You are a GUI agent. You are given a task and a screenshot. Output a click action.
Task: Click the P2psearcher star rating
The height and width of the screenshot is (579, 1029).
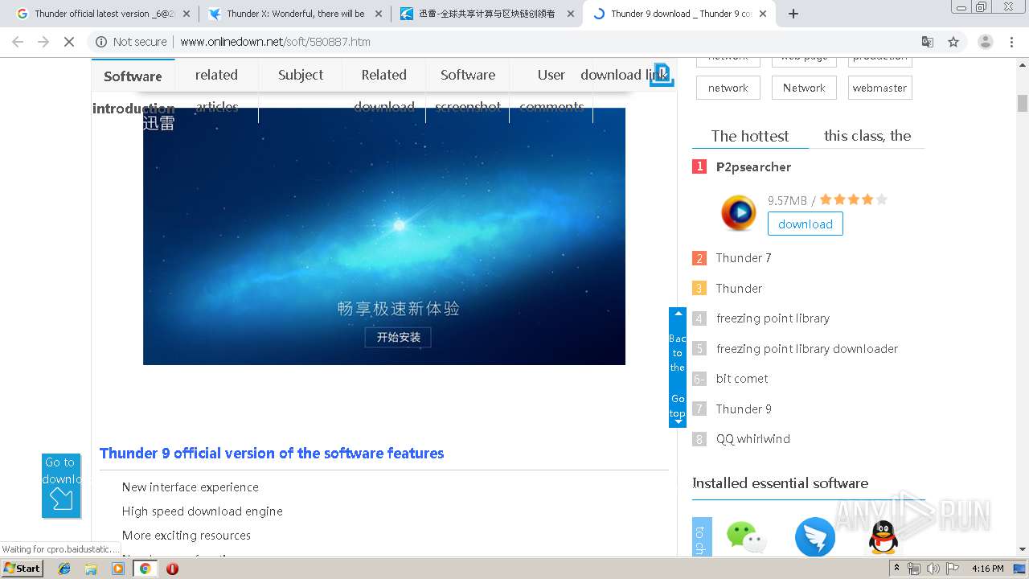[x=853, y=199]
